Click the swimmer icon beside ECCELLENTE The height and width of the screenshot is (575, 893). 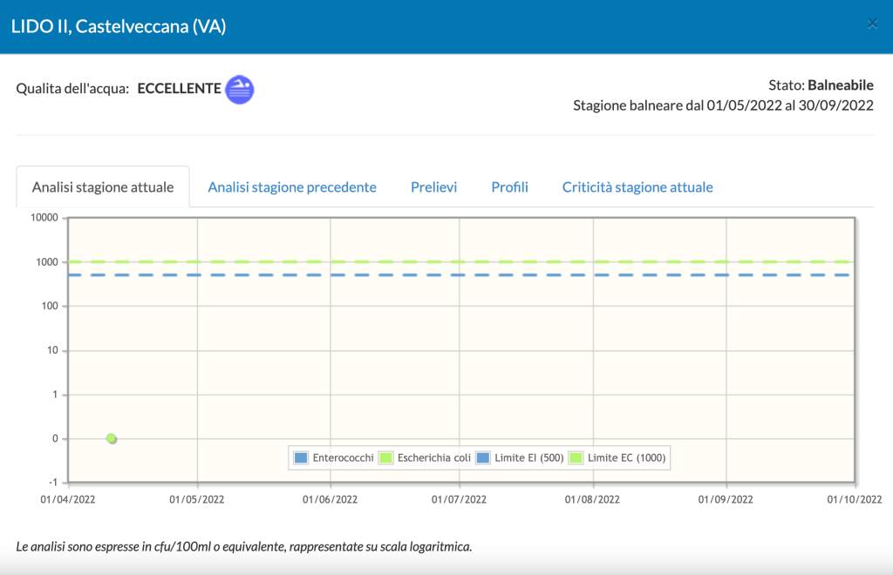pyautogui.click(x=239, y=89)
